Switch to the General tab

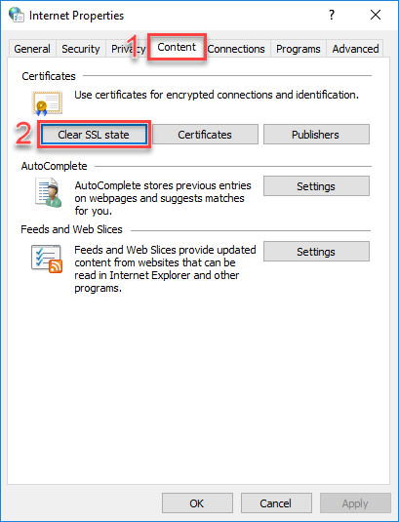(x=32, y=49)
